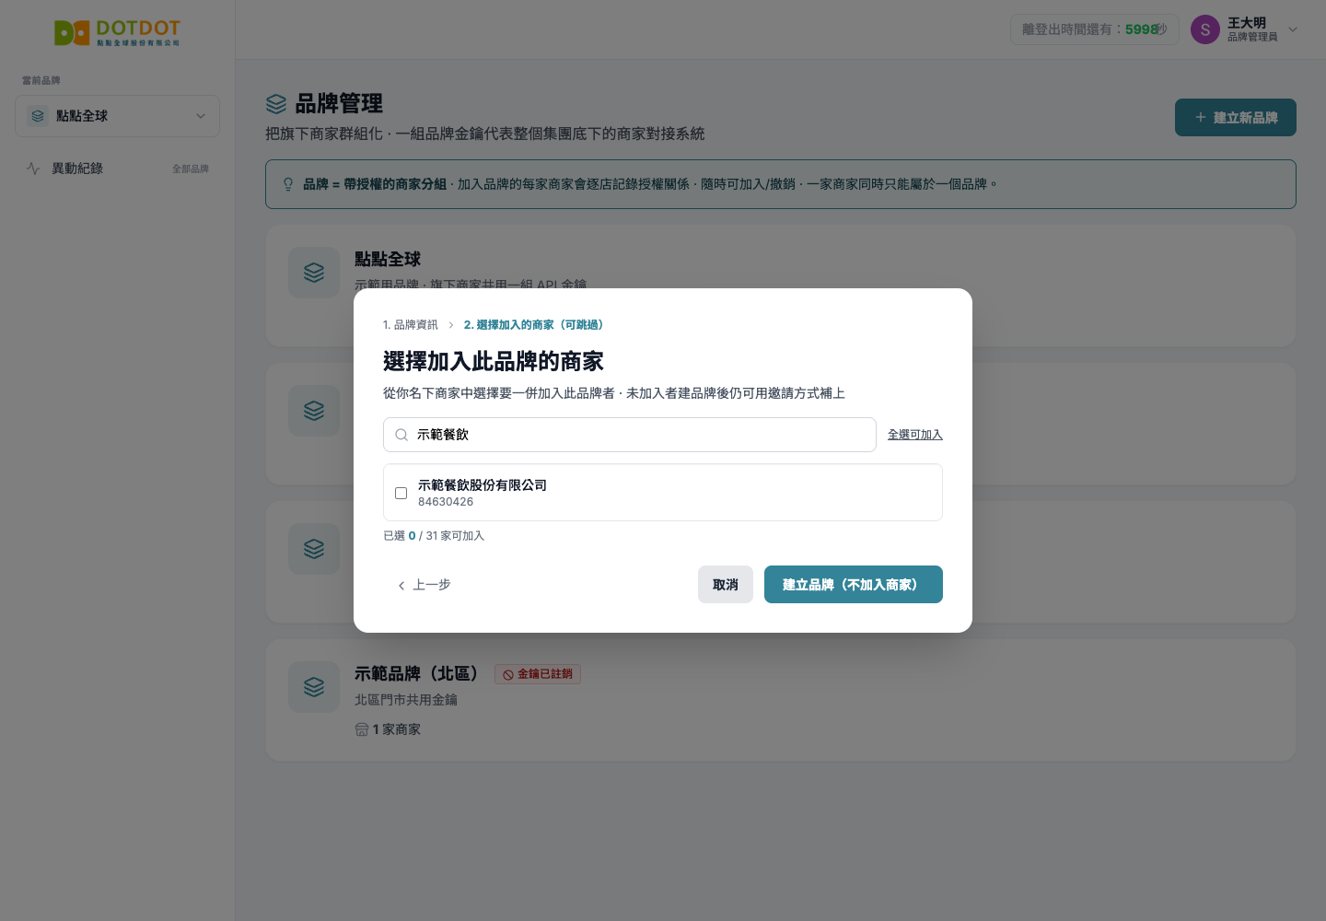Click merchant tax ID 84630426
Screen dimensions: 1326x921
pos(446,502)
